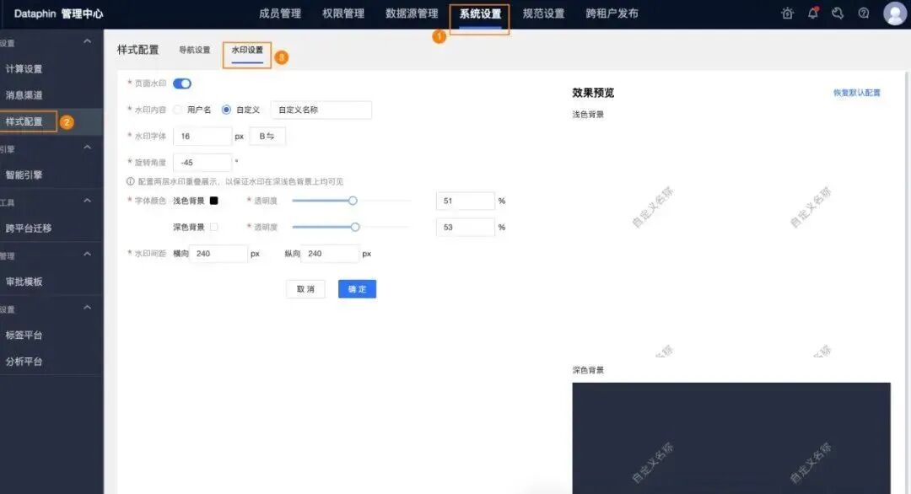
Task: Open notifications bell icon
Action: pos(813,13)
